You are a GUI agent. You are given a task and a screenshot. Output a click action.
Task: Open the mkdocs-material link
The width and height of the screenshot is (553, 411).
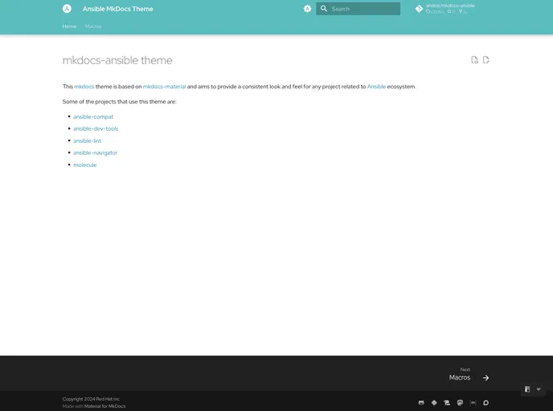[164, 87]
